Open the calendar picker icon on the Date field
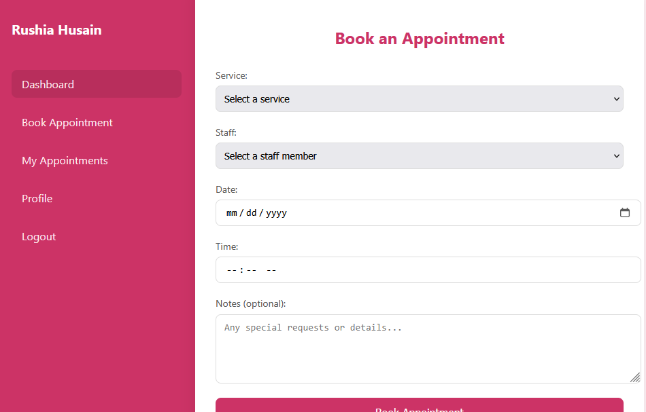The height and width of the screenshot is (412, 646). (x=625, y=212)
